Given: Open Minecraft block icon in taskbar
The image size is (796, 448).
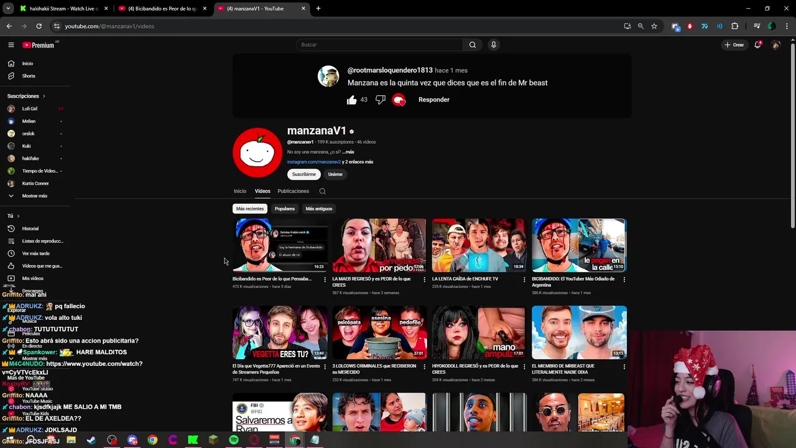Looking at the screenshot, I should pos(213,440).
